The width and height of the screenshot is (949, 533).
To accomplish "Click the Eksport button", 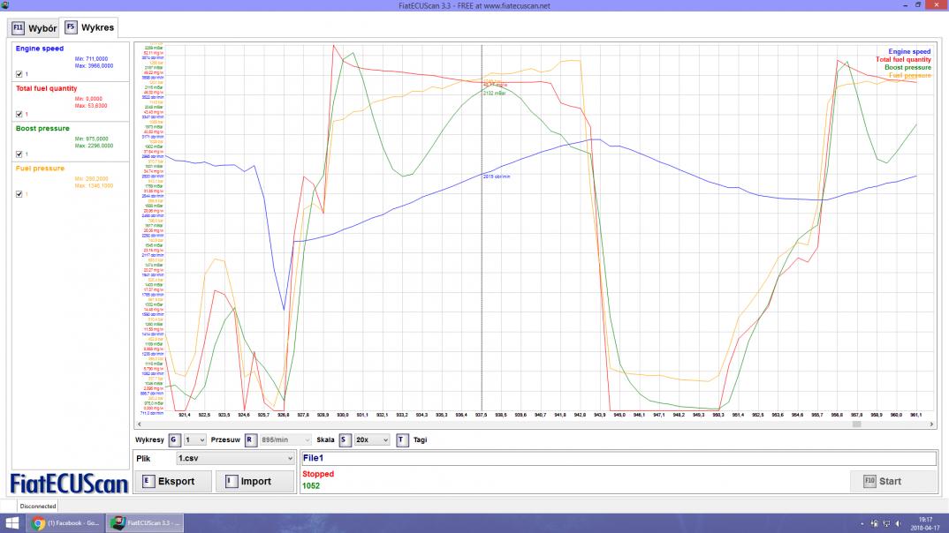I will 177,481.
